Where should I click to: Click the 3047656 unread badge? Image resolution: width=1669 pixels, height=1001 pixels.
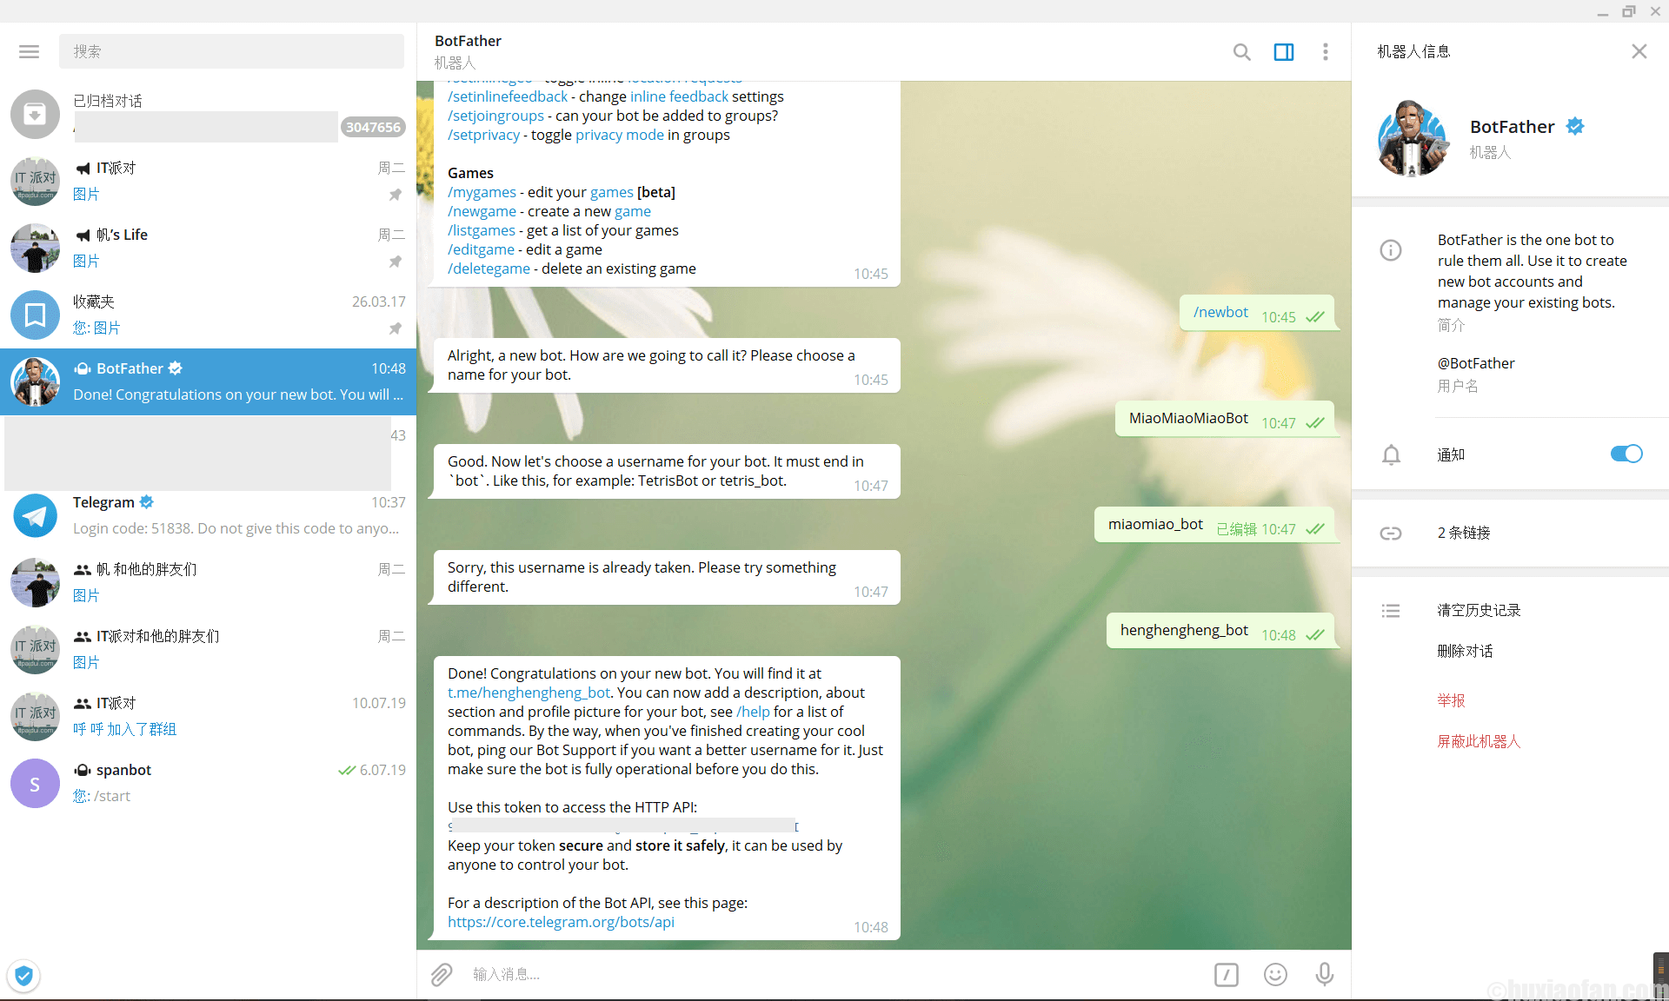click(x=373, y=127)
